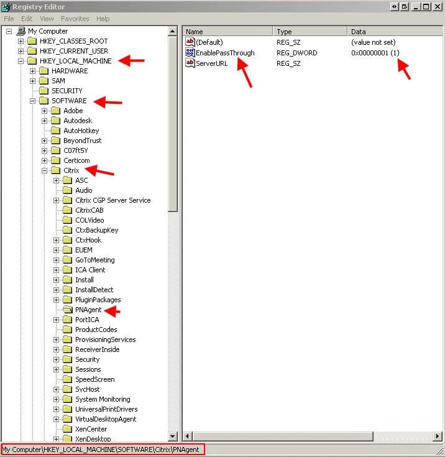Viewport: 445px width, 457px height.
Task: Click the CitrixCAB folder icon
Action: tap(68, 210)
